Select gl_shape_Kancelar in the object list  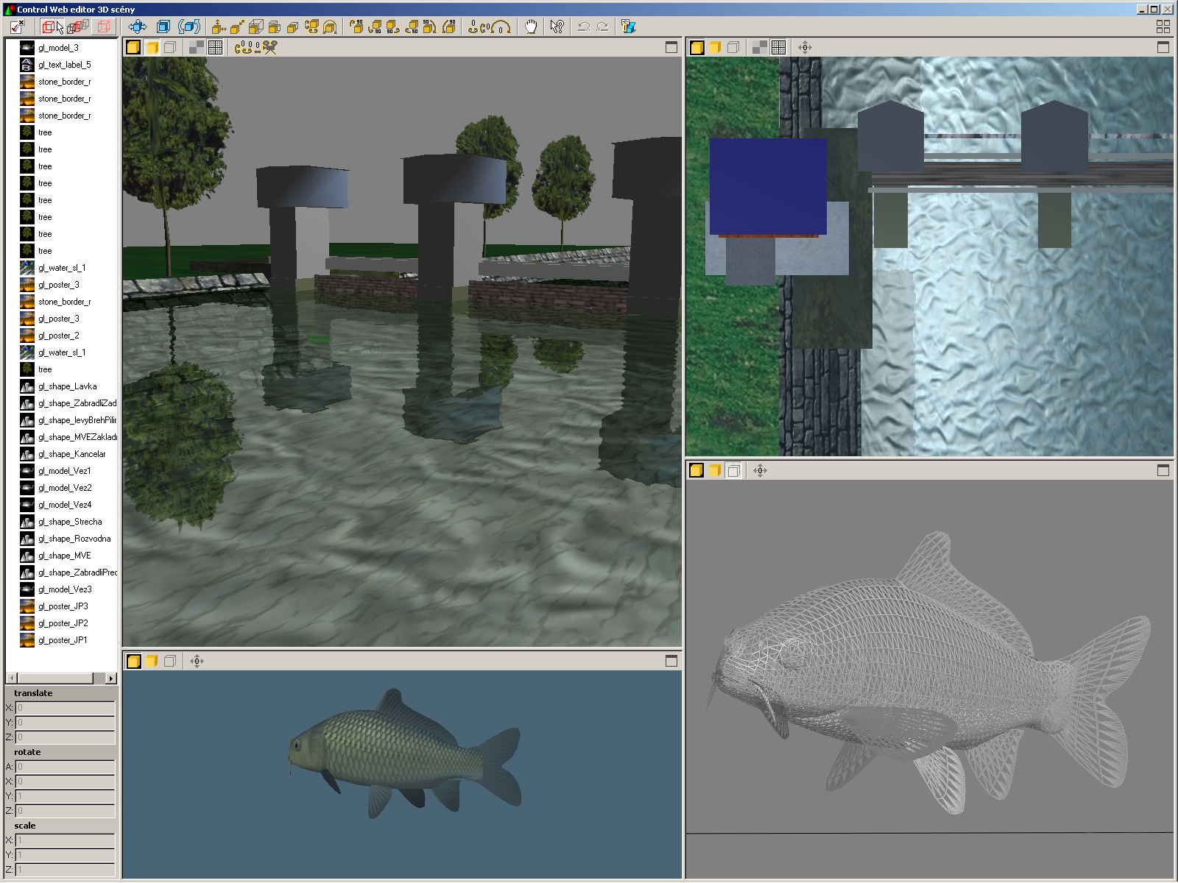point(71,454)
